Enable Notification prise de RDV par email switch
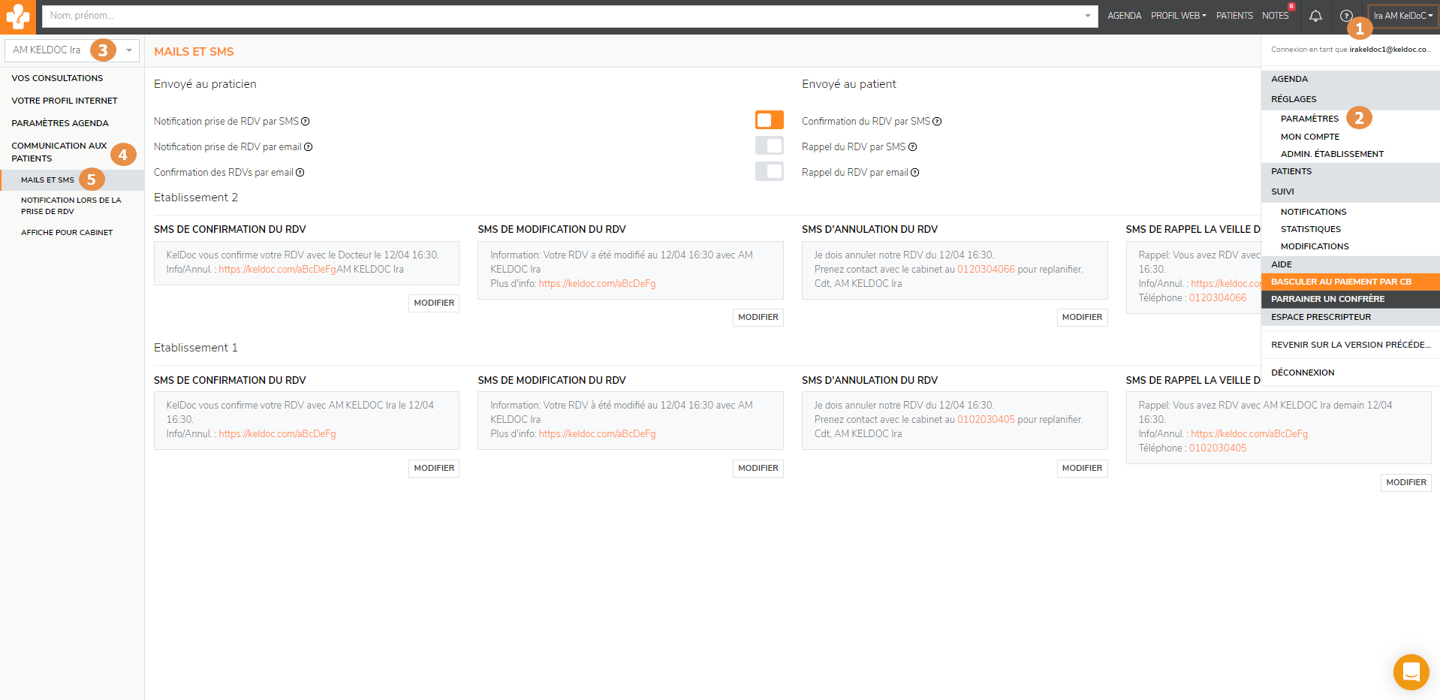 pyautogui.click(x=769, y=146)
